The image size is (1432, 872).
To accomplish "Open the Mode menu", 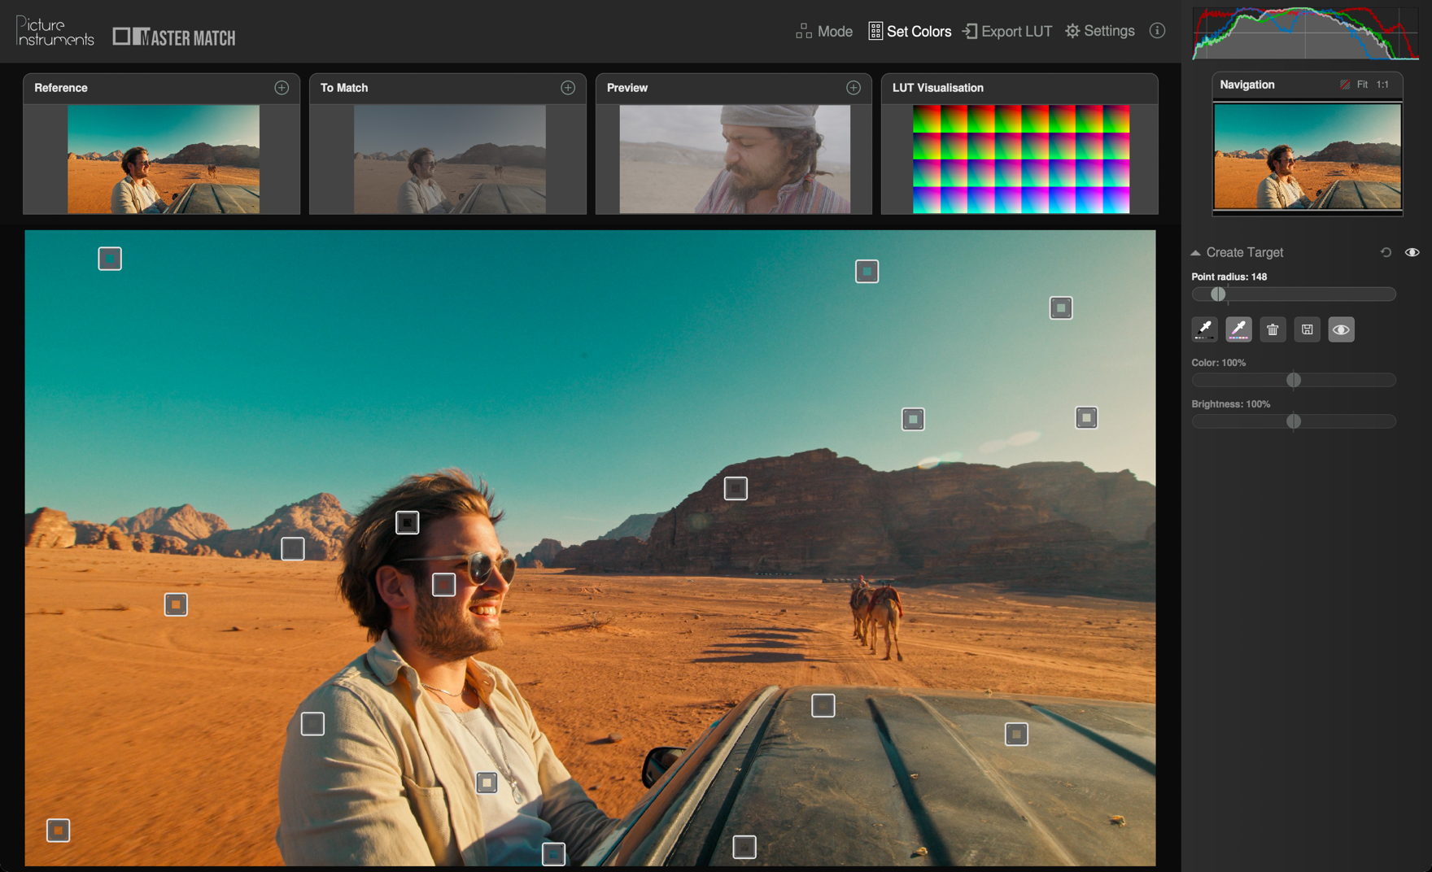I will point(824,31).
